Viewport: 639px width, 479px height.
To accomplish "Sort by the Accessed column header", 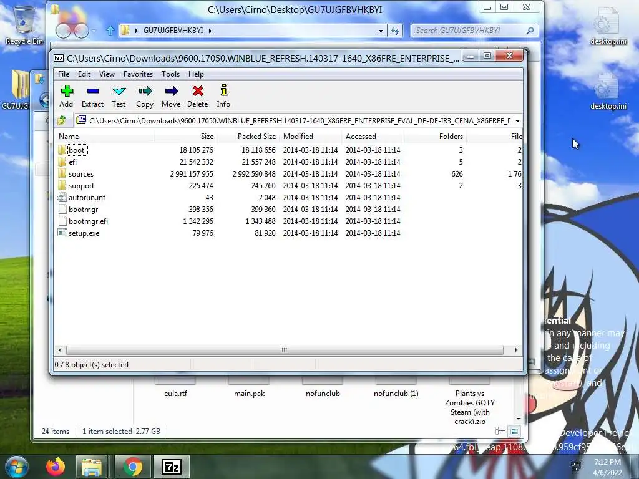I will pos(373,137).
